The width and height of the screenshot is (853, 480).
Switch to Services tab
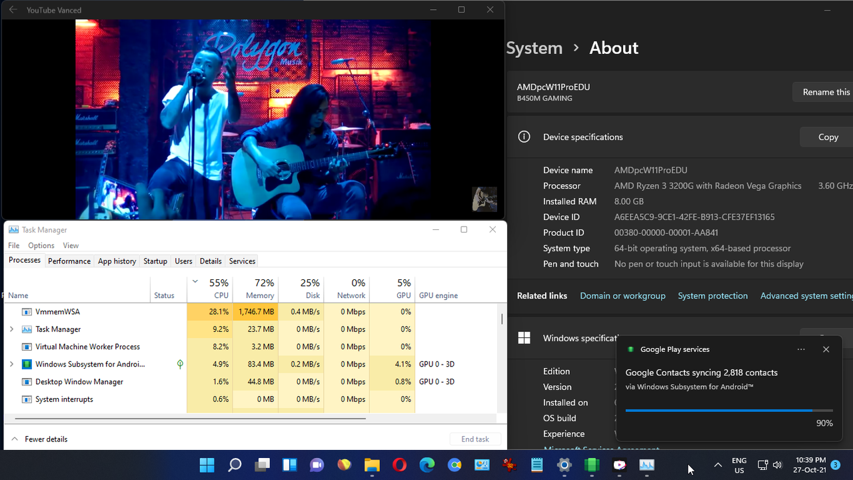(x=242, y=261)
